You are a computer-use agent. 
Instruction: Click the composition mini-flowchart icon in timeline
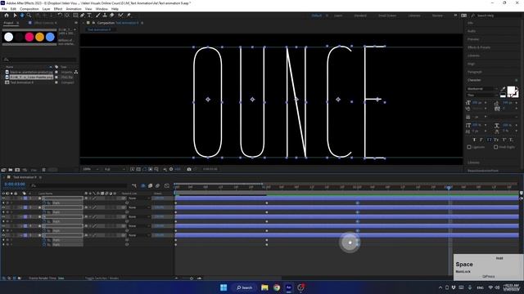coord(134,185)
